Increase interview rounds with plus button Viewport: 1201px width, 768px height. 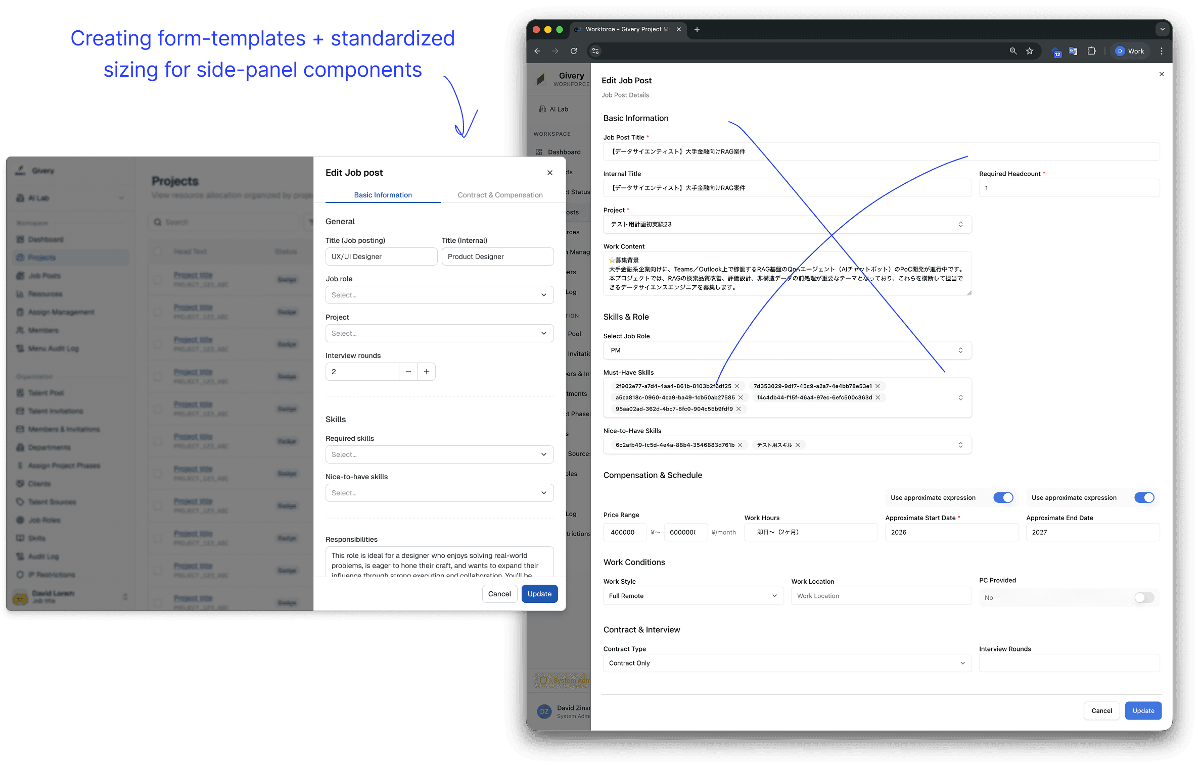(427, 372)
